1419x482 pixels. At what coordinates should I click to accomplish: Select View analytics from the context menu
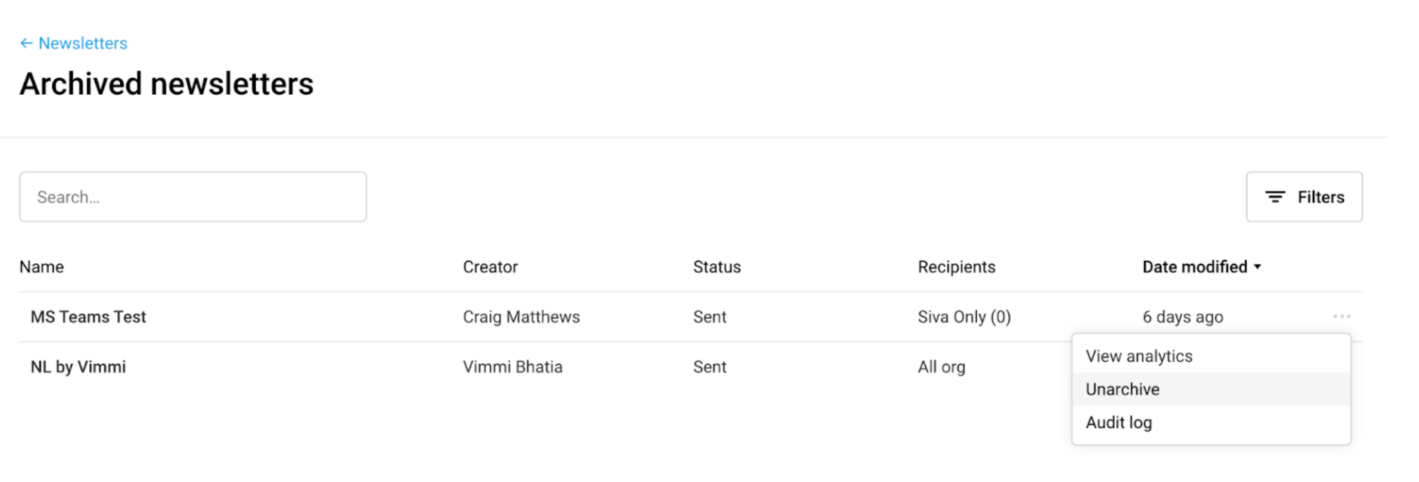(1139, 356)
